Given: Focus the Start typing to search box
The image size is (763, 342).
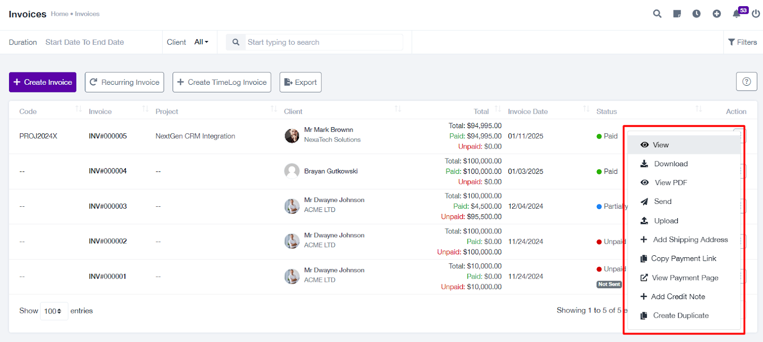Looking at the screenshot, I should pyautogui.click(x=324, y=42).
